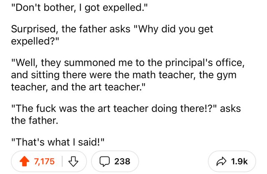Click the share arrow icon
267x174 pixels.
pyautogui.click(x=221, y=161)
